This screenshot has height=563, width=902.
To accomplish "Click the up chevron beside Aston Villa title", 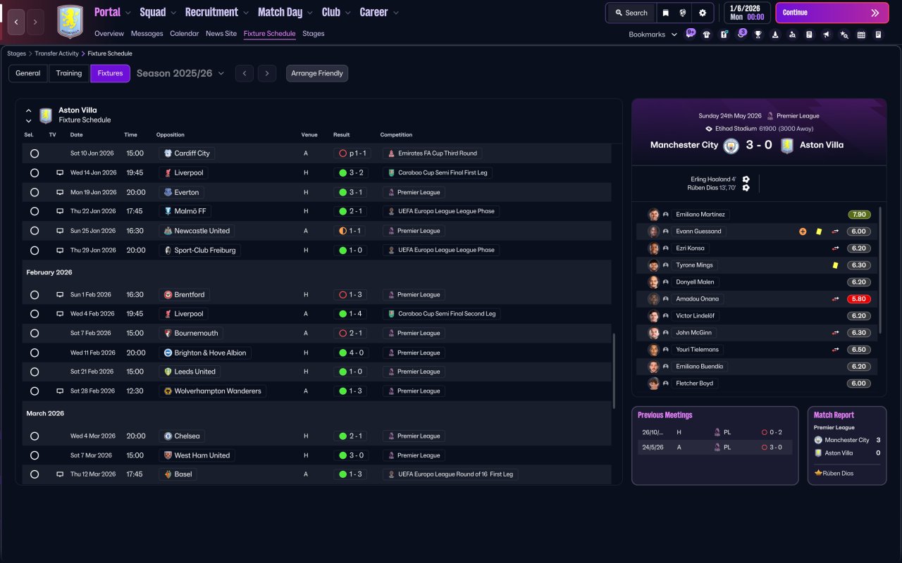I will click(29, 110).
